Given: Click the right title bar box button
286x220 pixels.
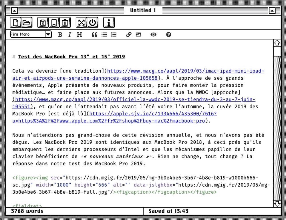Looking at the screenshot, I should [272, 10].
